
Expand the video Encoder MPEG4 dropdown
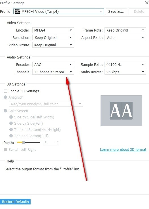coord(53,30)
